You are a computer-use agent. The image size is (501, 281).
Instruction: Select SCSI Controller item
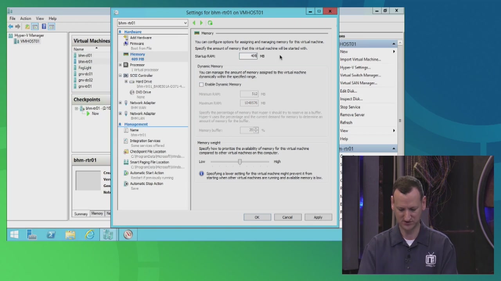(x=141, y=76)
